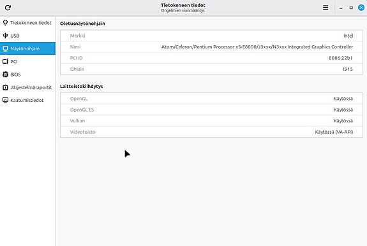The image size is (367, 246).
Task: Select the Näytönohjain sidebar entry
Action: (x=27, y=48)
